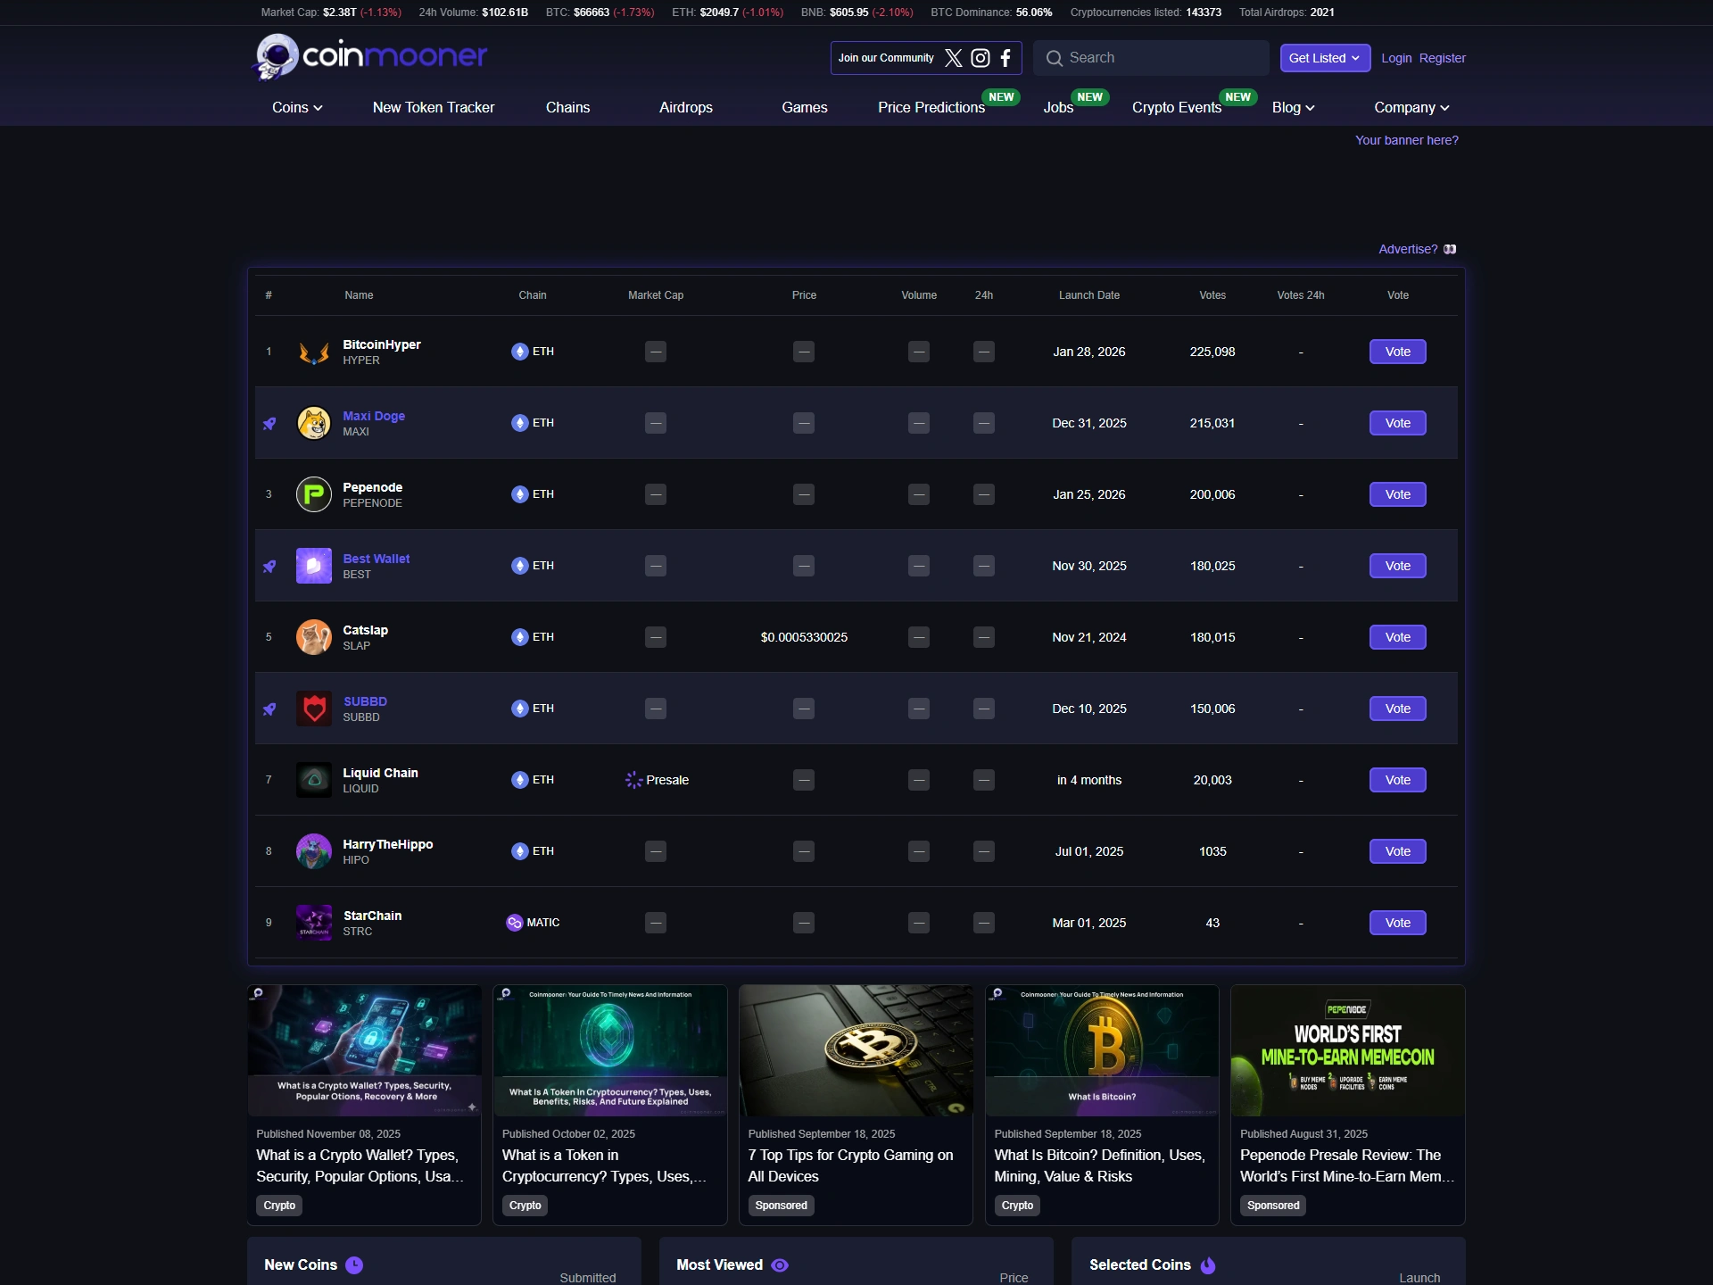The image size is (1713, 1285).
Task: Click the SUBBD heart logo
Action: [314, 709]
